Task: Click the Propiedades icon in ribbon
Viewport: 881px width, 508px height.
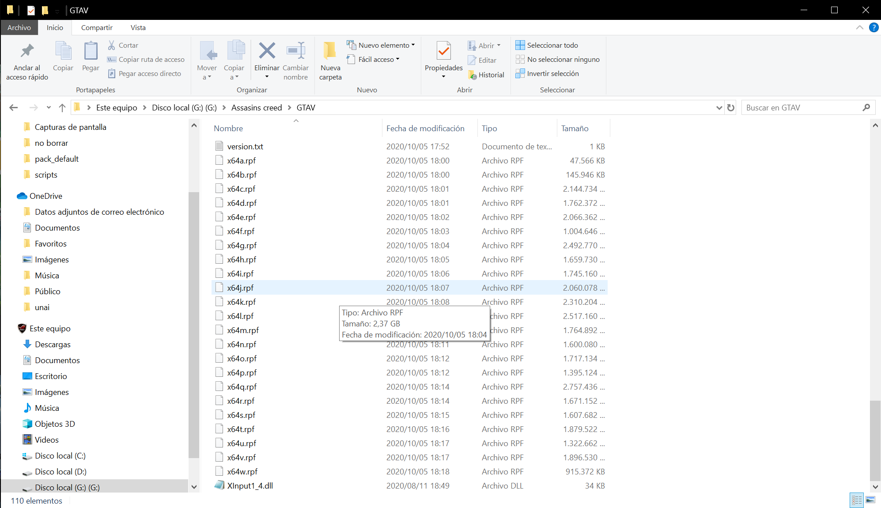Action: click(443, 51)
